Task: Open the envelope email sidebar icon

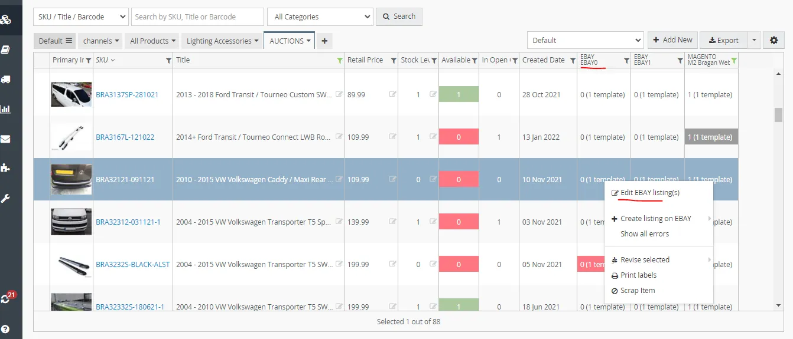Action: coord(5,139)
